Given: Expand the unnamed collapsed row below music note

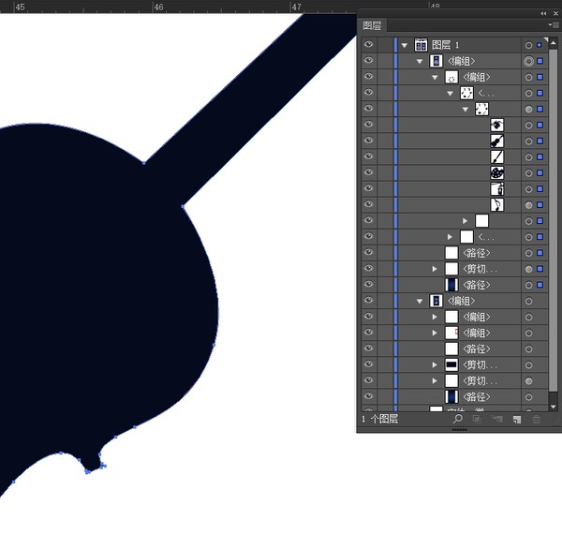Looking at the screenshot, I should [465, 221].
